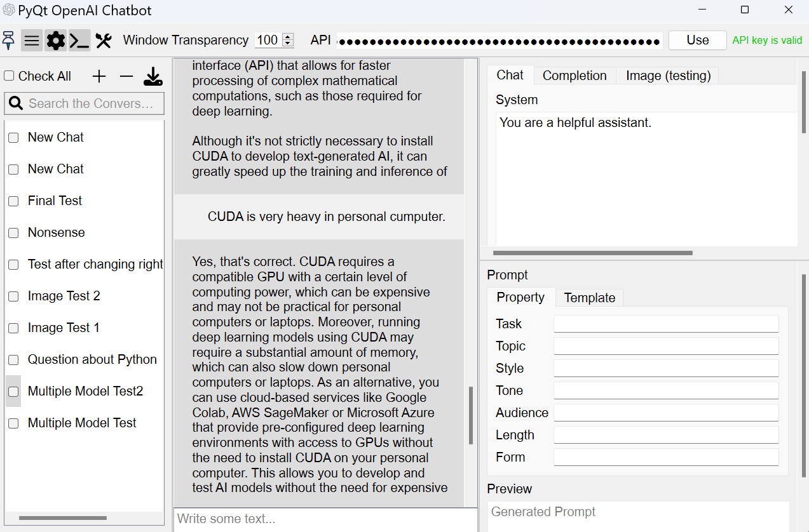This screenshot has width=809, height=532.
Task: Click the OpenAI logo in title bar
Action: pos(9,10)
